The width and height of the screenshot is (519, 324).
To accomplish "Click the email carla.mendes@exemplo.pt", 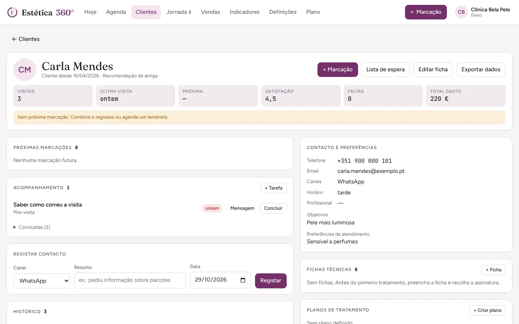I will click(371, 171).
